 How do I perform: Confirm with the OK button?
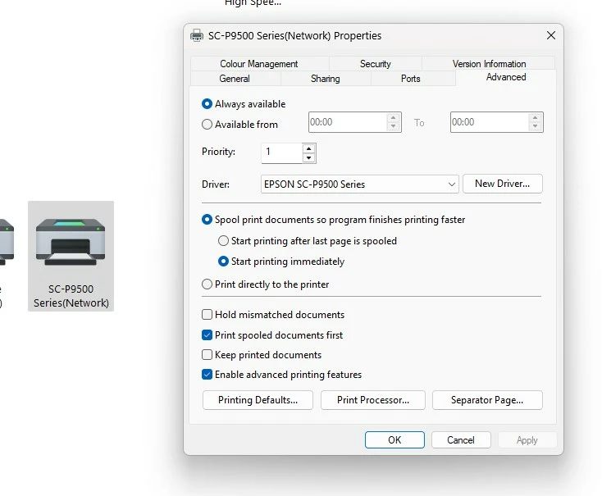(394, 440)
